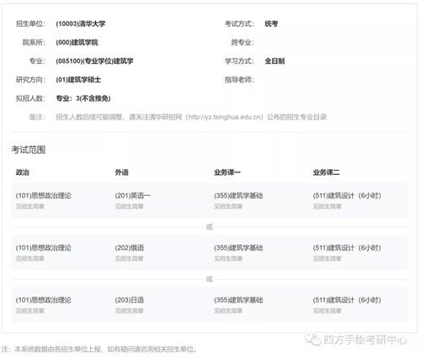Click the 拟招人数 label
The image size is (421, 358).
30,98
